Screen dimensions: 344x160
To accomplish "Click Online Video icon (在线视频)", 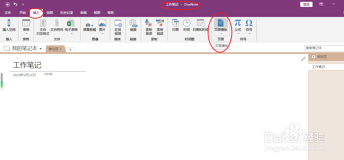I will (x=118, y=23).
